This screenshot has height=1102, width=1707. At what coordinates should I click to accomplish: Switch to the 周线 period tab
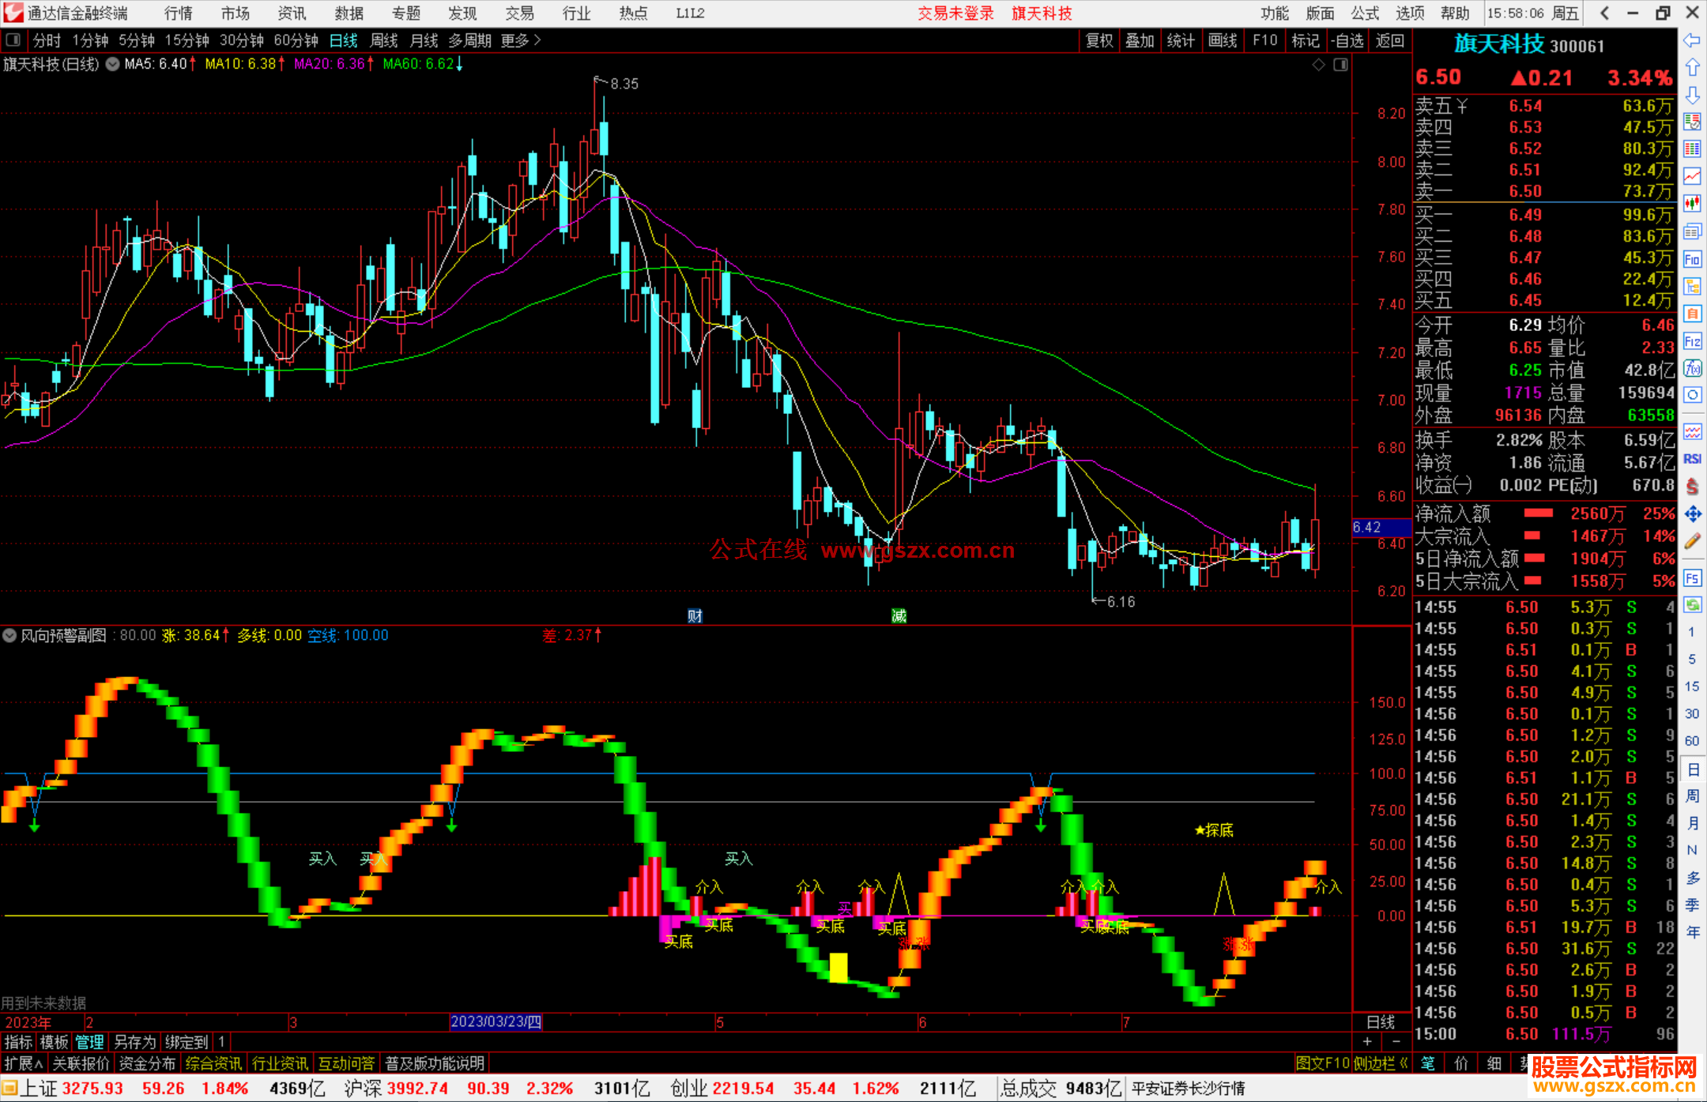[x=384, y=40]
